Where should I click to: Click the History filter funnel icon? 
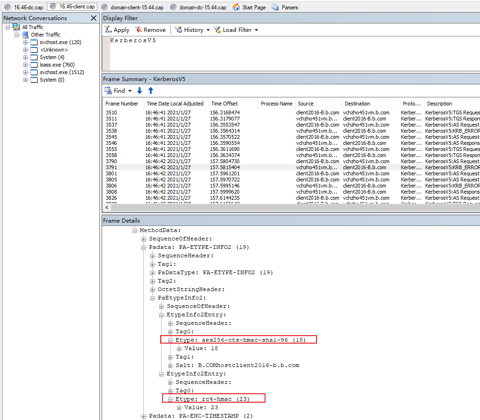178,30
